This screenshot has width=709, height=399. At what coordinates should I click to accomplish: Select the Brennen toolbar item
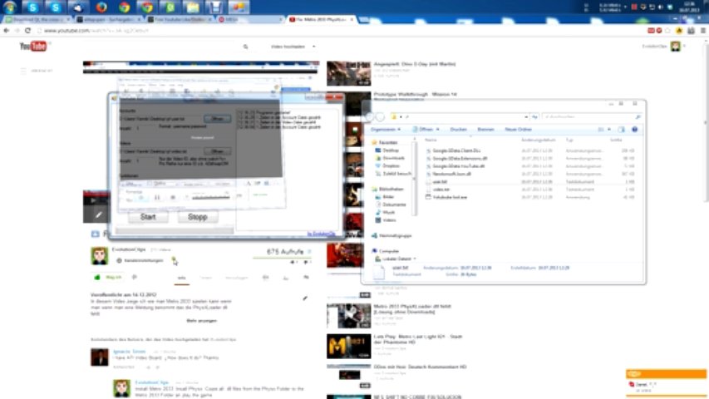coord(485,130)
